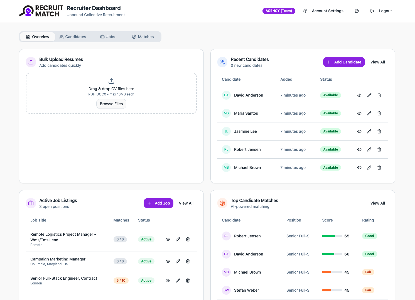Open the Matches tab

[x=143, y=36]
